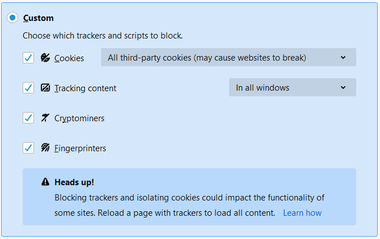The height and width of the screenshot is (239, 380).
Task: Click the Tracking content blocked icon
Action: tap(45, 88)
